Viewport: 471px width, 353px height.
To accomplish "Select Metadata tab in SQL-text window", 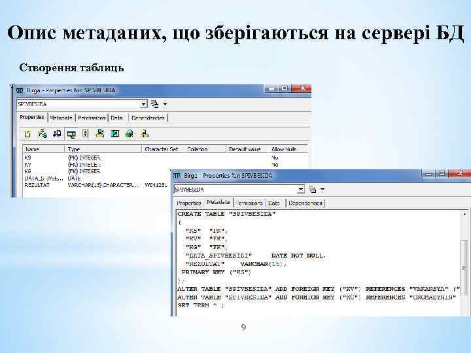I will (x=218, y=202).
